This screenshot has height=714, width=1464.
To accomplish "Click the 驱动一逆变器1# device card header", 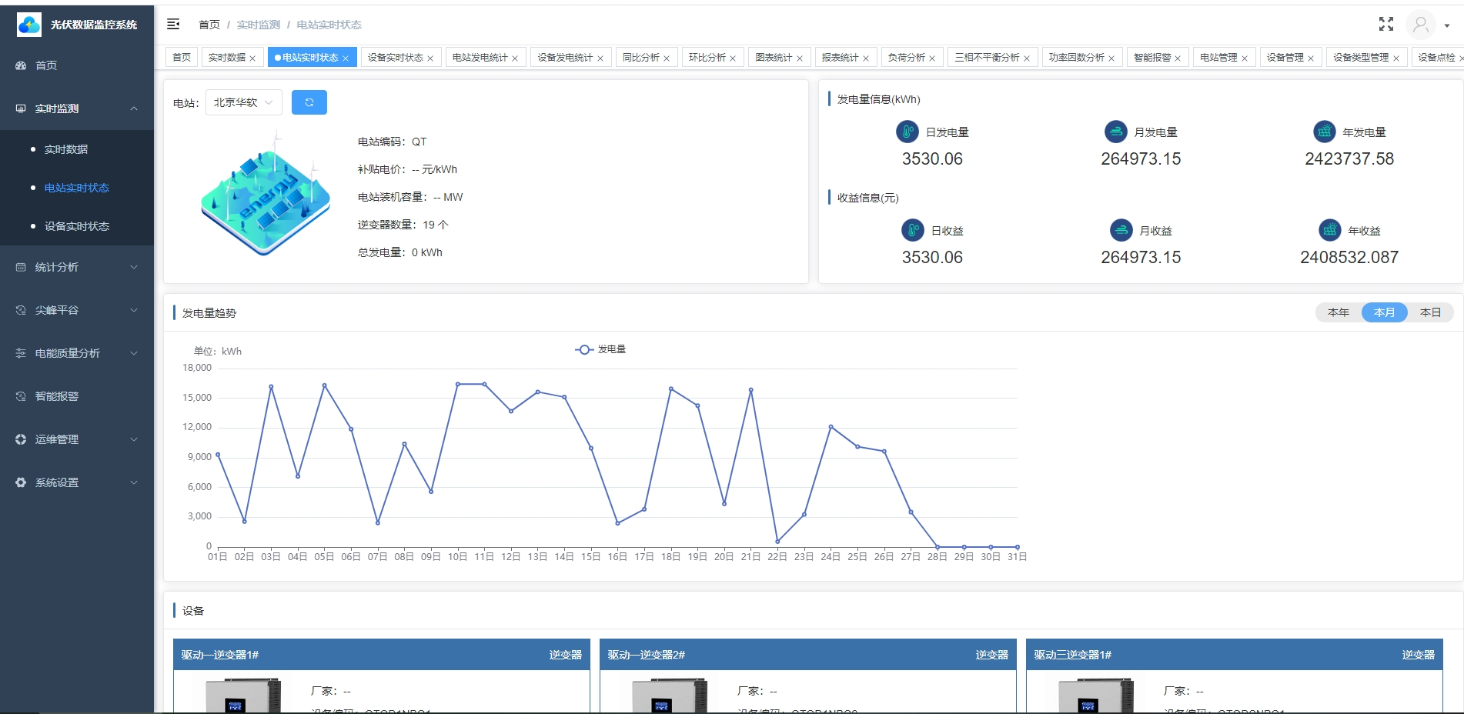I will pos(382,655).
